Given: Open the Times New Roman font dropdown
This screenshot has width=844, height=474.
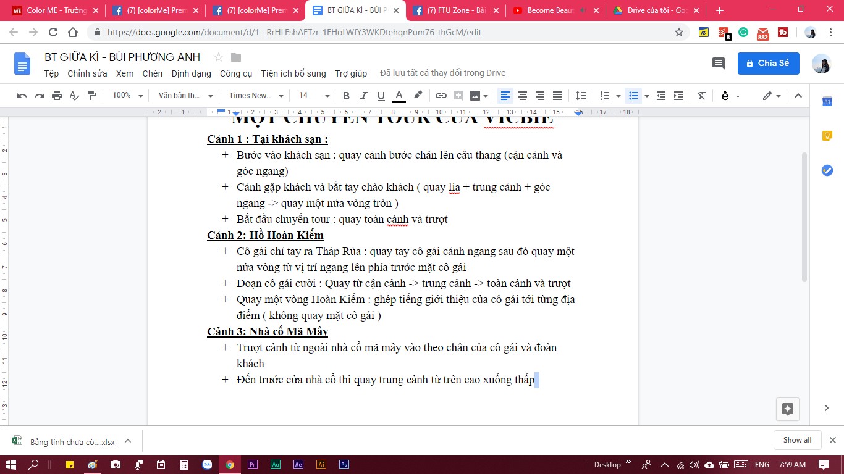Looking at the screenshot, I should [x=256, y=96].
